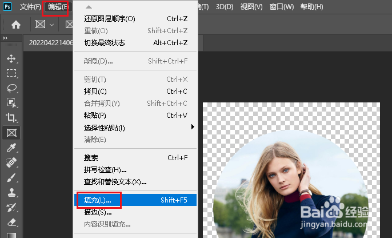Image resolution: width=392 pixels, height=238 pixels.
Task: Open the 文件(F) menu
Action: 30,7
